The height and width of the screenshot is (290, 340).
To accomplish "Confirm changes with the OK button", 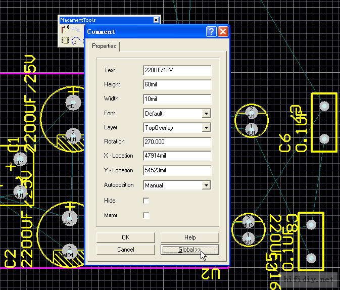I will coord(125,237).
